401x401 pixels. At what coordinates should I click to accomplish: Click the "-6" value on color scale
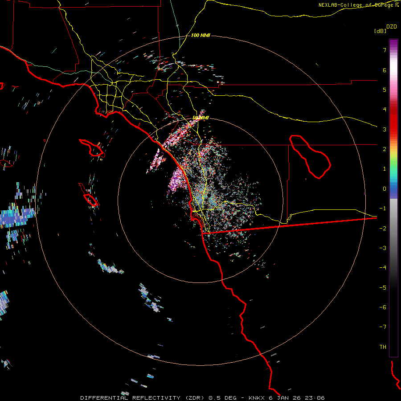[x=383, y=307]
